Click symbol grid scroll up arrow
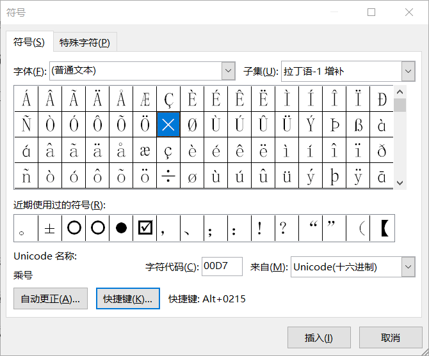 tap(400, 92)
